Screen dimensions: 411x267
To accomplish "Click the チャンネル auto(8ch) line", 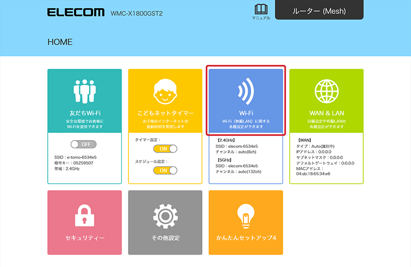I will [x=236, y=151].
